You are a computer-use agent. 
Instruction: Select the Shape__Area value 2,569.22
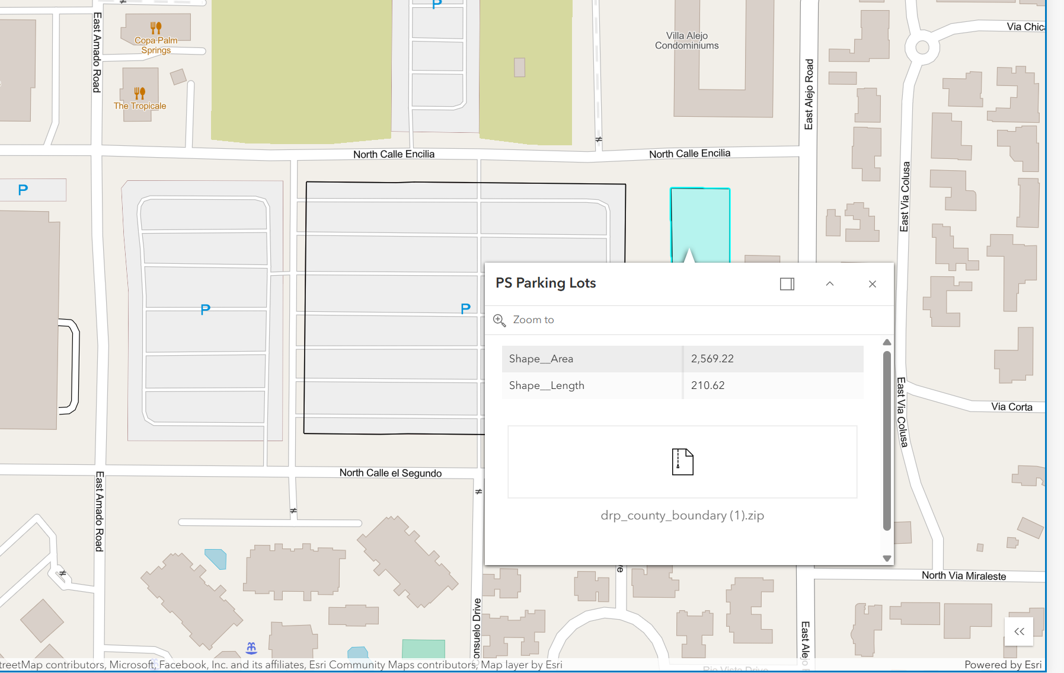click(712, 359)
